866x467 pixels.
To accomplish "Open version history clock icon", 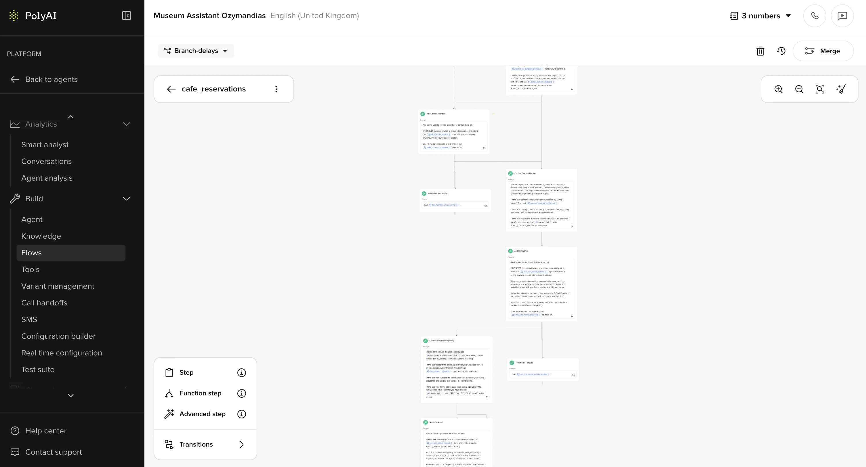I will point(781,51).
